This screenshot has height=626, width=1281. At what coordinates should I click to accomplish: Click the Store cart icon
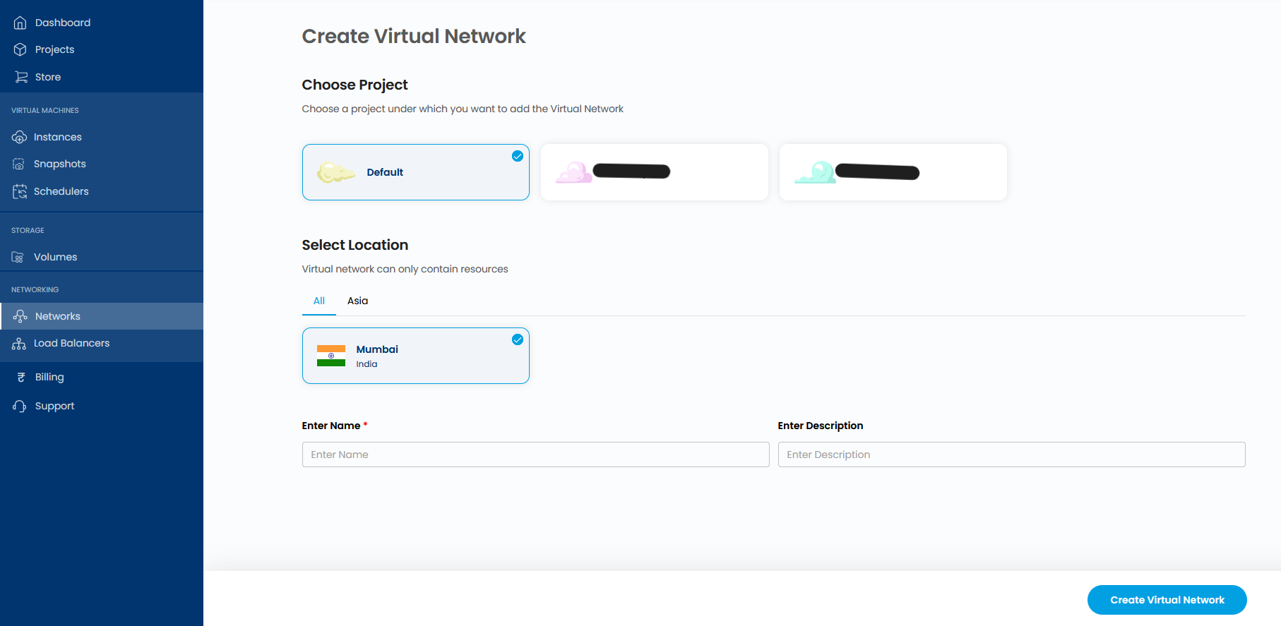21,77
